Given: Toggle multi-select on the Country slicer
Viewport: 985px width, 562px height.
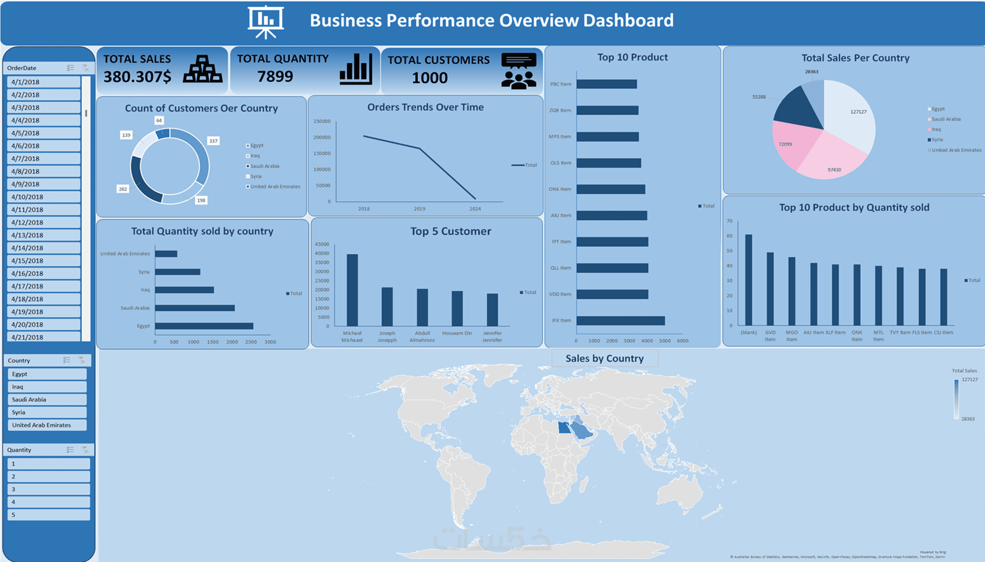Looking at the screenshot, I should [x=67, y=360].
